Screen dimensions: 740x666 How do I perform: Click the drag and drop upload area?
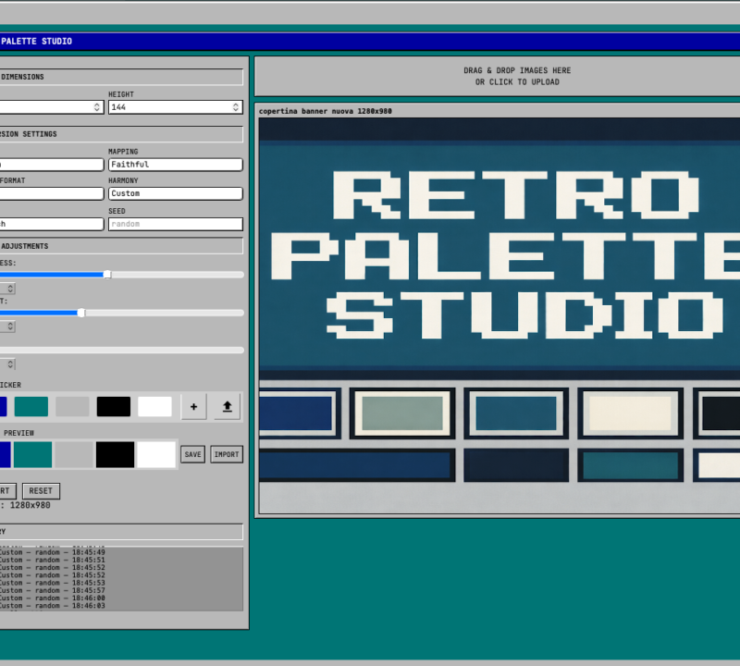tap(498, 77)
